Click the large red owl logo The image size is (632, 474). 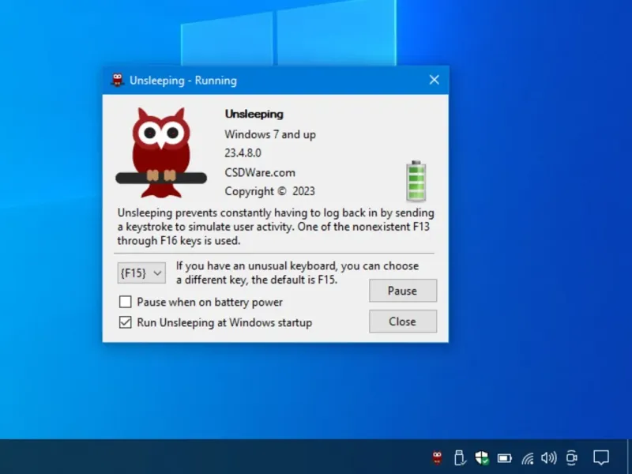(x=161, y=152)
